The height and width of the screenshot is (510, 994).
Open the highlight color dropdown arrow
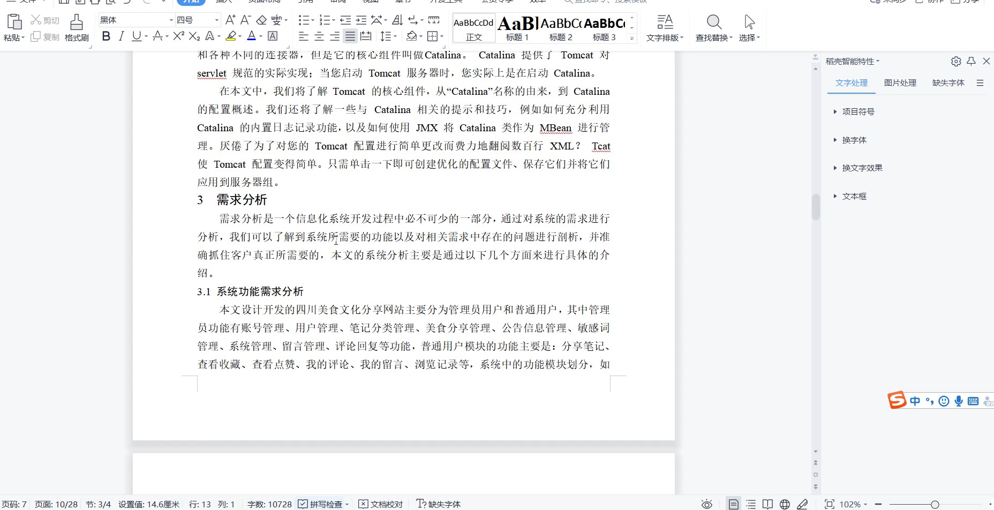pyautogui.click(x=240, y=36)
